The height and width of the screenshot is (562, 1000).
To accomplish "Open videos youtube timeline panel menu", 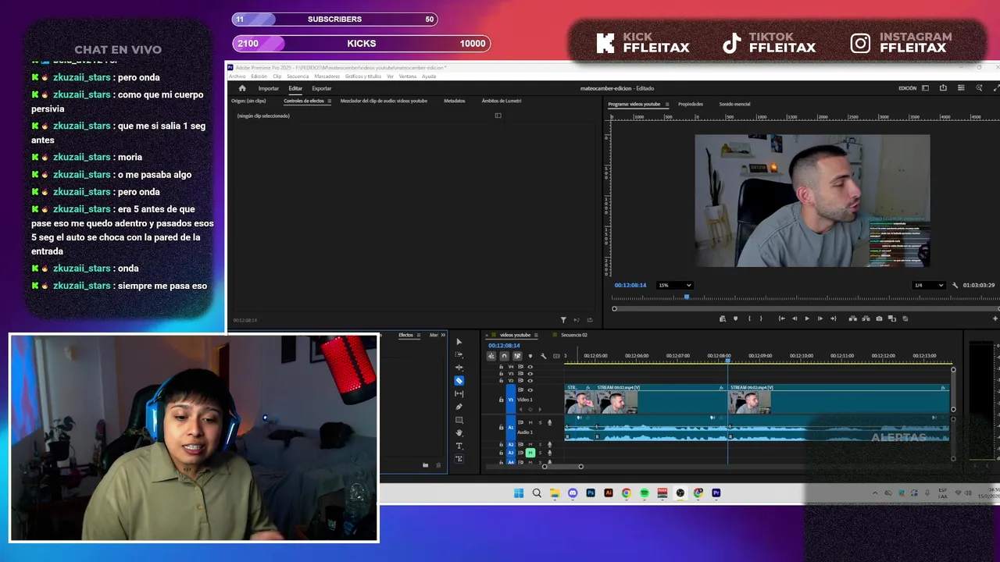I will 537,335.
